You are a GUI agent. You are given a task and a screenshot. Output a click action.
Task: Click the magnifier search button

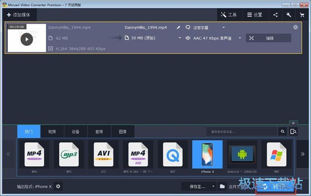pos(282,131)
